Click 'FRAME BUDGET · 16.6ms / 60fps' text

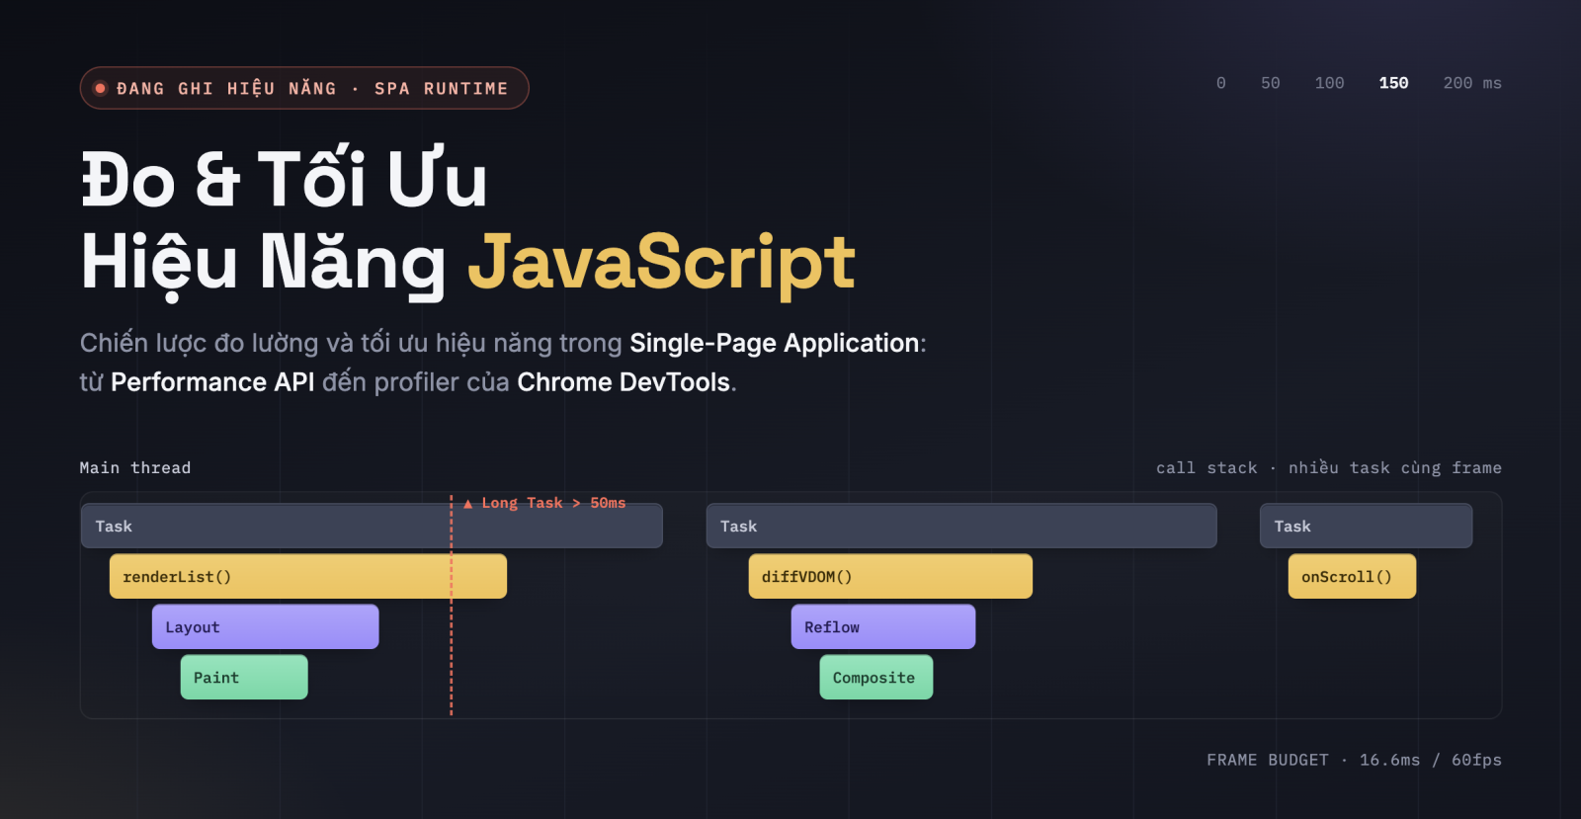(x=1354, y=760)
